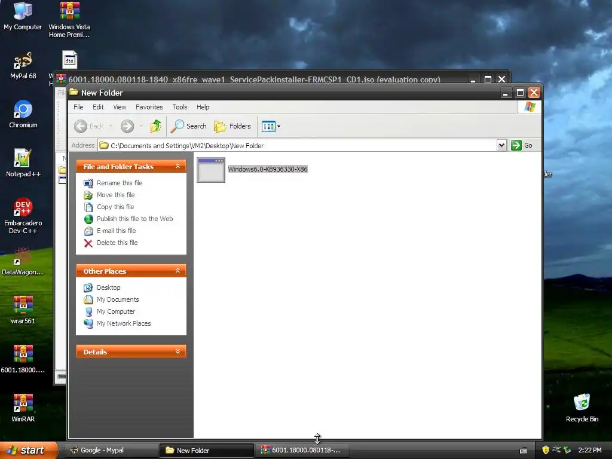Expand the Address bar dropdown
612x459 pixels.
click(501, 146)
